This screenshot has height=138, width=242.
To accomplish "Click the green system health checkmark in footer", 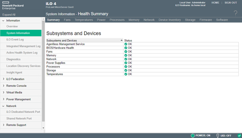I will click(x=239, y=136).
